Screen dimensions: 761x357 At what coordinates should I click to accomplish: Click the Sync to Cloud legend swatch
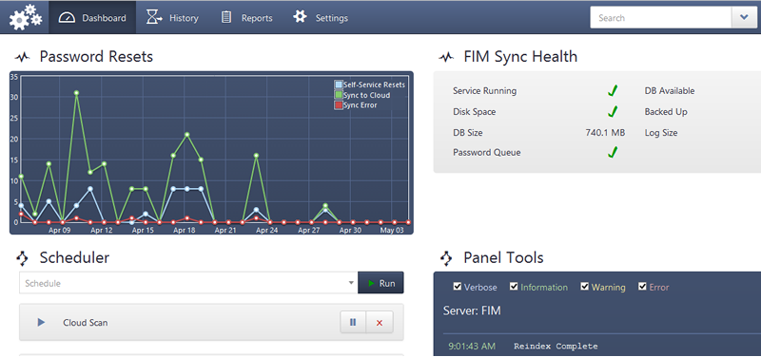pos(339,95)
